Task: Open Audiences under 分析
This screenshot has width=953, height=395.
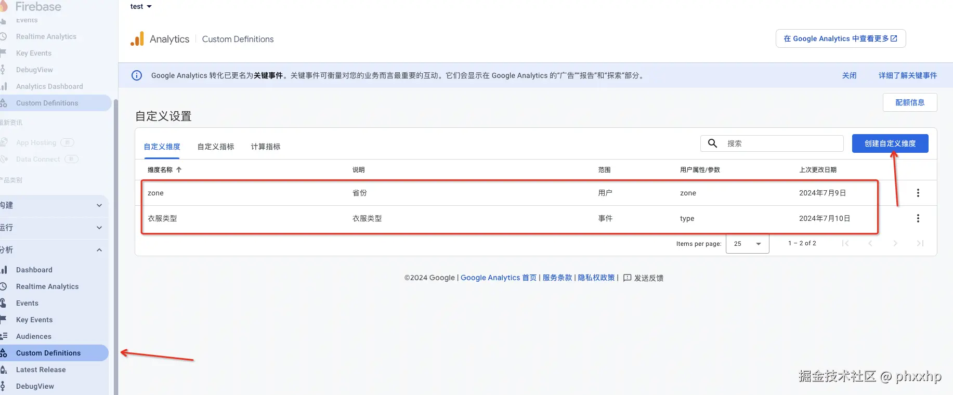Action: click(34, 336)
